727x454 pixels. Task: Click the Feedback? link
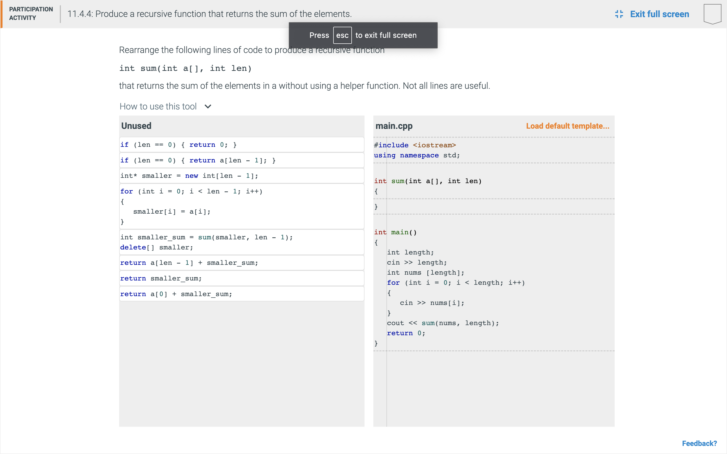click(x=699, y=443)
